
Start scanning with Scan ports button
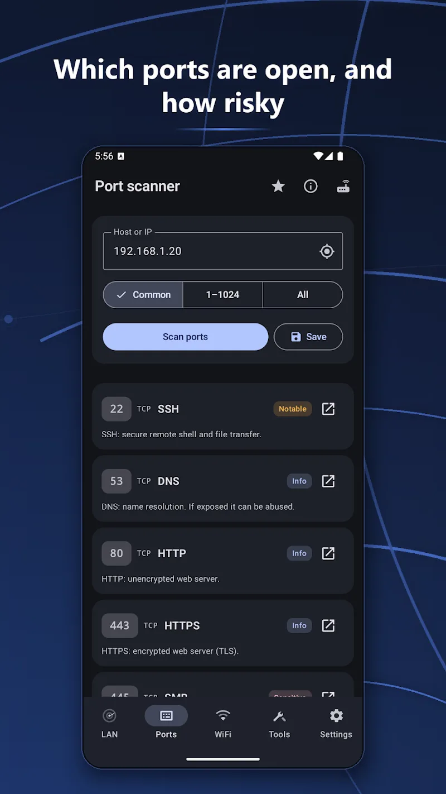[x=186, y=337]
